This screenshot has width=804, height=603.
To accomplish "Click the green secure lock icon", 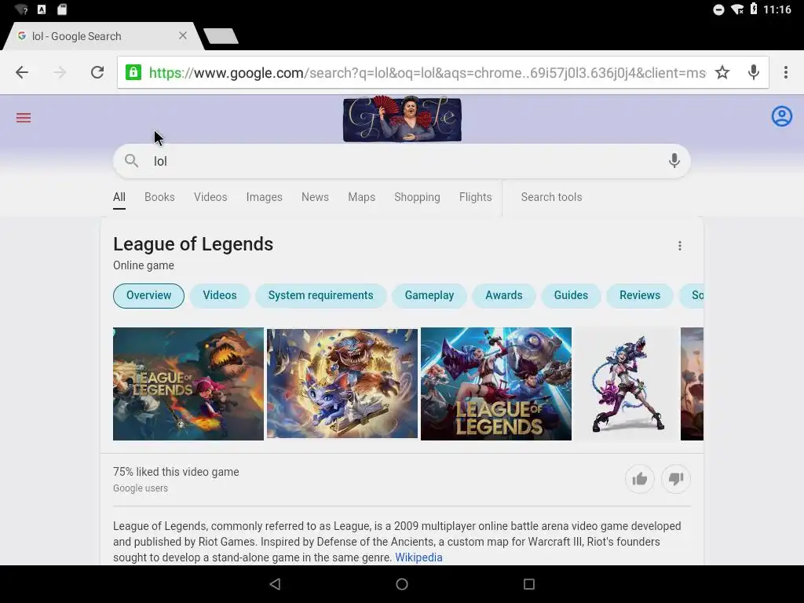I will point(133,72).
